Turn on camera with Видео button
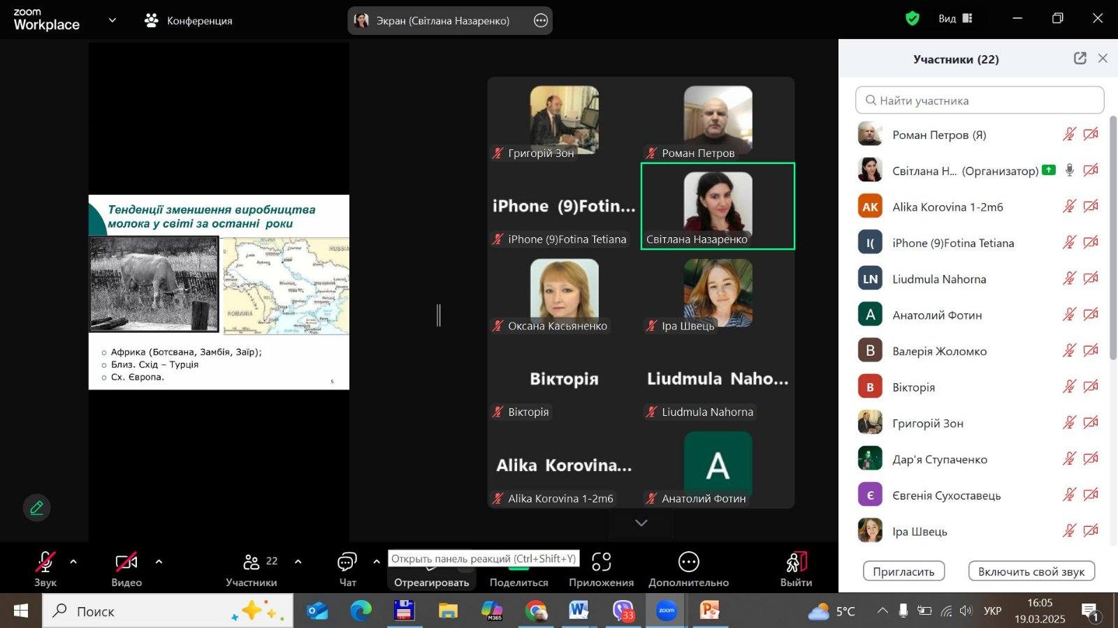The height and width of the screenshot is (628, 1118). [x=126, y=562]
